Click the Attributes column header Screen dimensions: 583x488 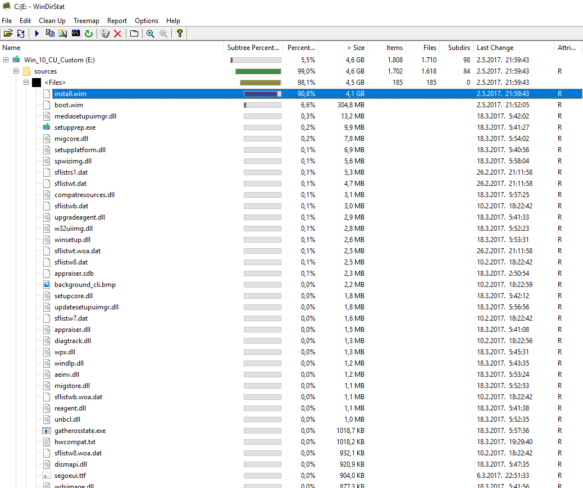tap(567, 48)
